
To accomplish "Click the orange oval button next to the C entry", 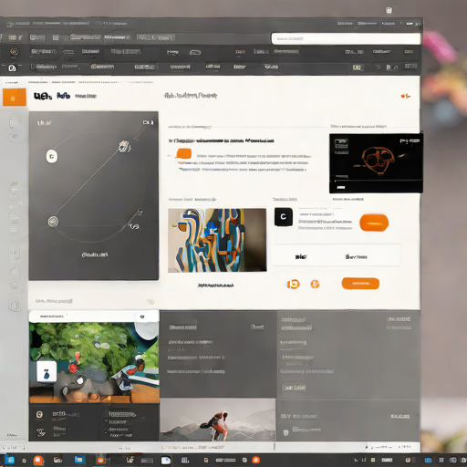I will point(374,223).
